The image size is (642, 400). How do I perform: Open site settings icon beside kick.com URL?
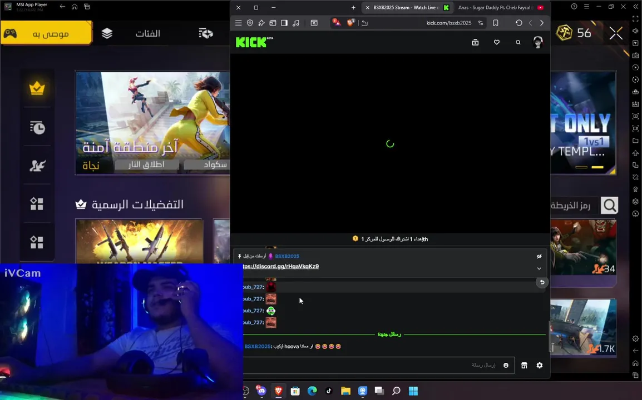pyautogui.click(x=481, y=23)
